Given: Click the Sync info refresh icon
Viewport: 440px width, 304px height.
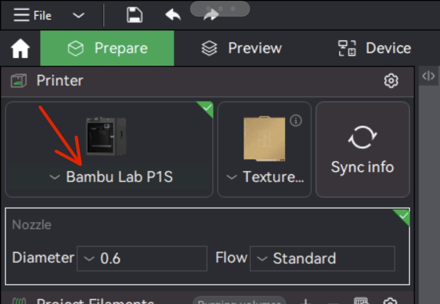Looking at the screenshot, I should [x=362, y=137].
